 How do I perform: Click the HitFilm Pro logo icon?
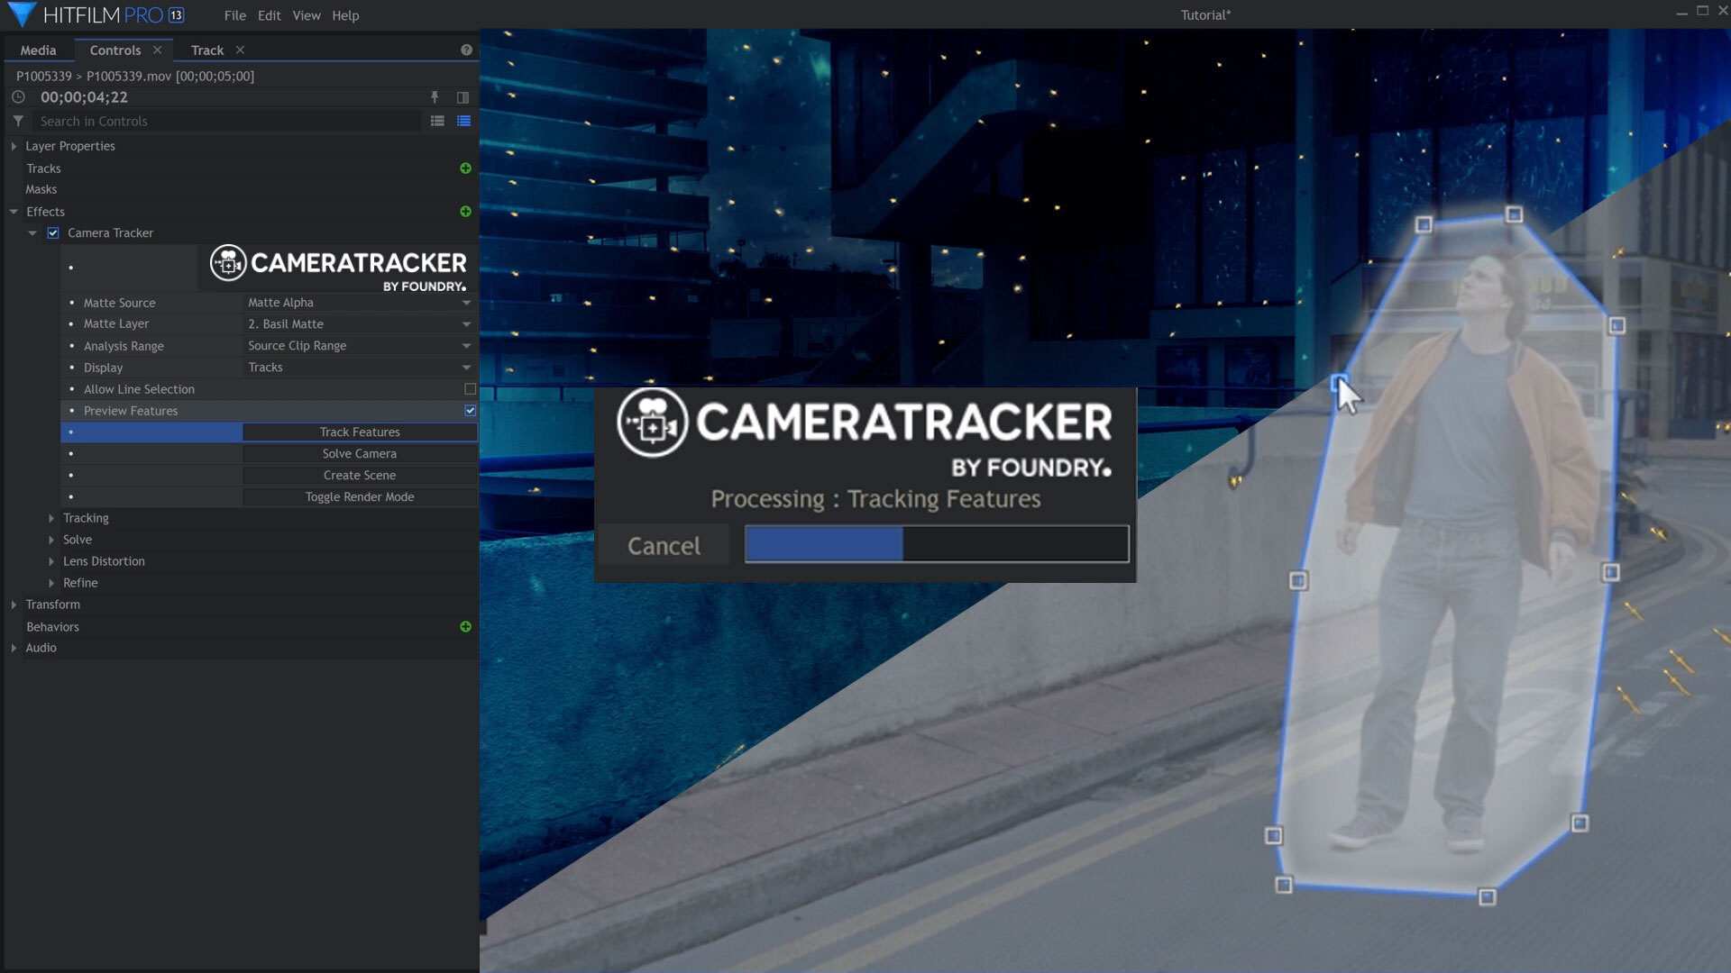[x=21, y=14]
